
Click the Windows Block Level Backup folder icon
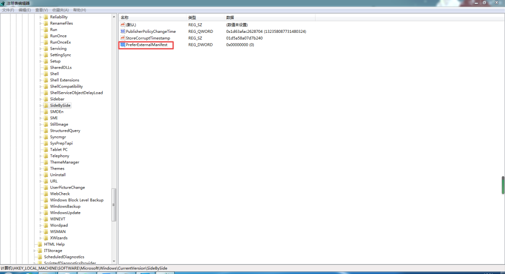[46, 200]
